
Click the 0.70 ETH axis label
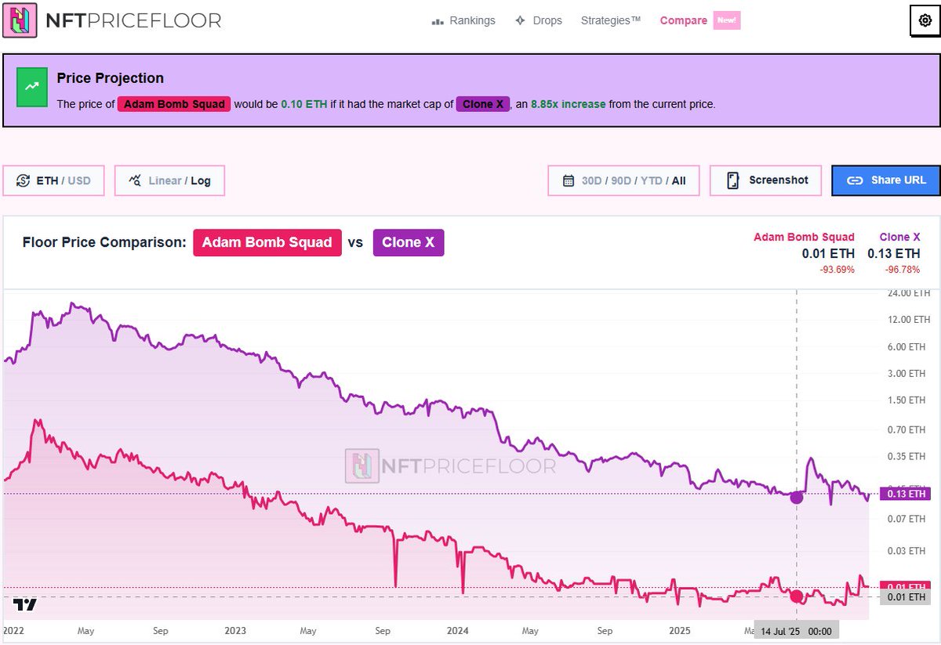tap(906, 430)
